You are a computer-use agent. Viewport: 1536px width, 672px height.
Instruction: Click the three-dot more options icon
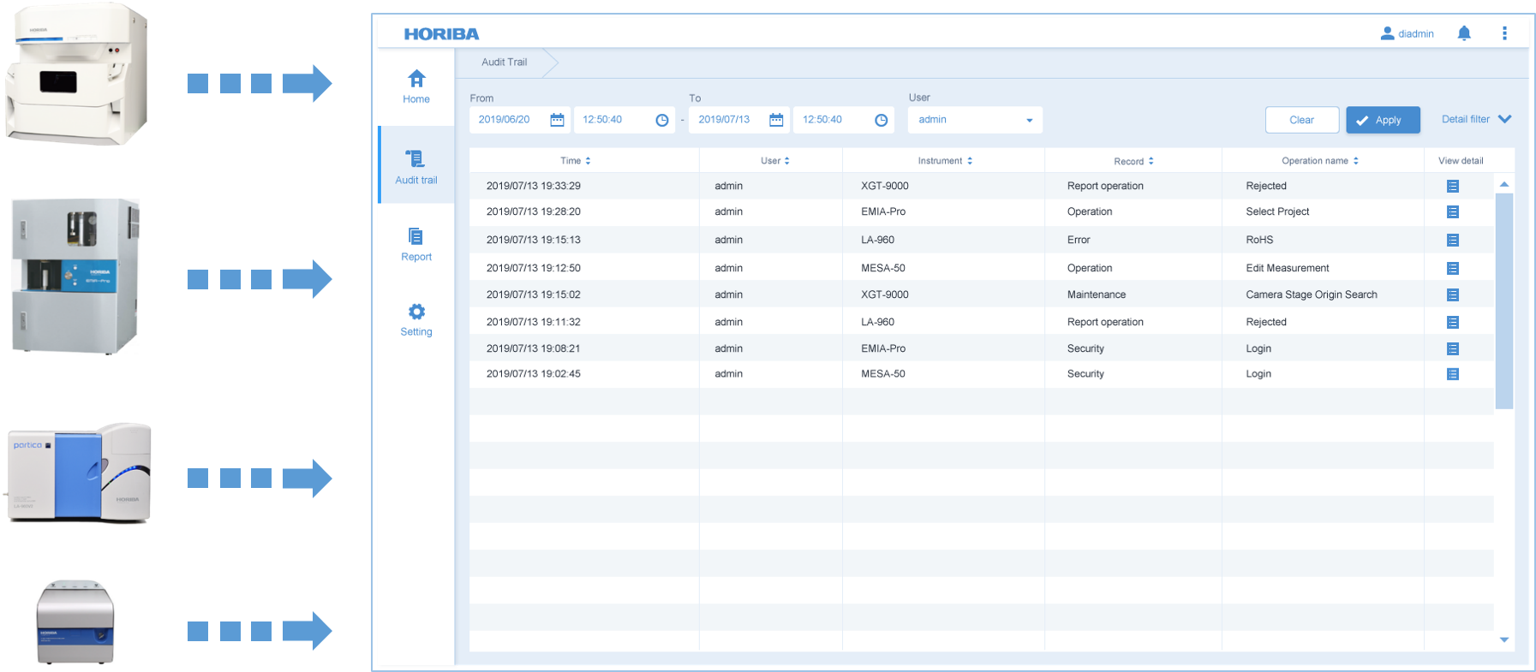click(1504, 33)
